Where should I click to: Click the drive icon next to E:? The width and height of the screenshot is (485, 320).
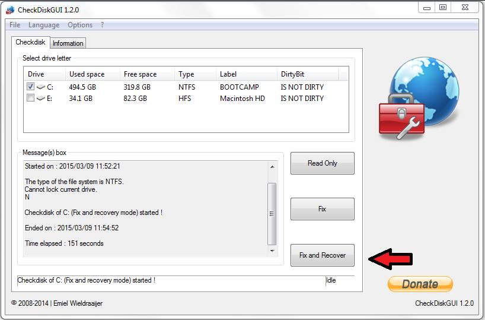point(41,99)
